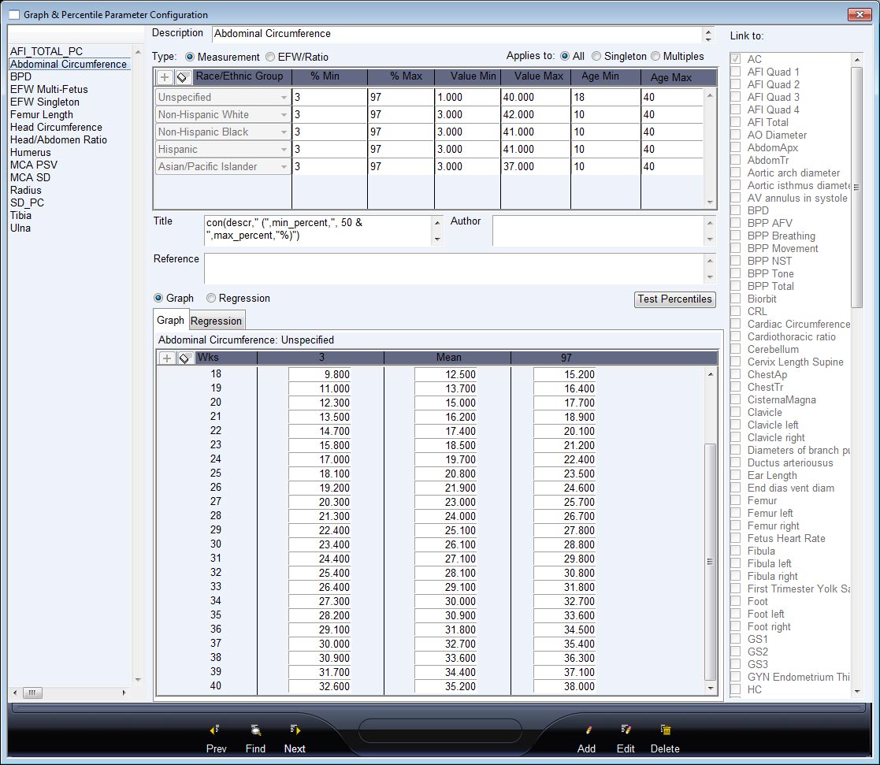The width and height of the screenshot is (880, 765).
Task: Click the Value Max column header
Action: (536, 76)
